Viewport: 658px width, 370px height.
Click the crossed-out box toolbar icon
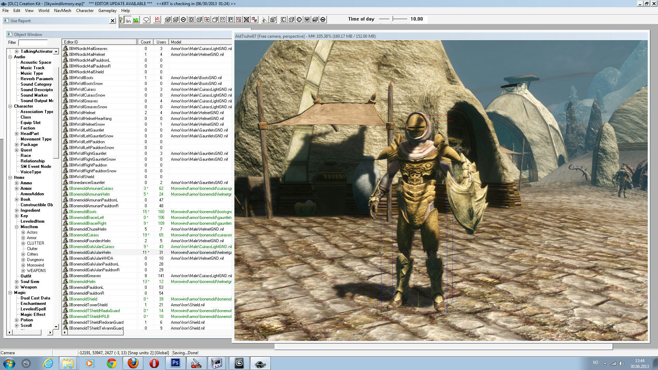(246, 20)
